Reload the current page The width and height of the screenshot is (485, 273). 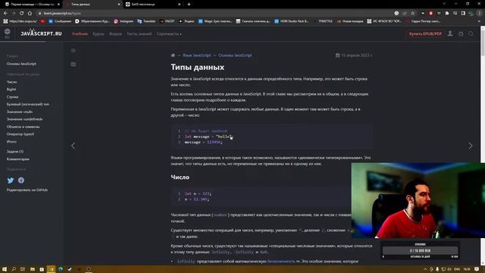pos(22,14)
